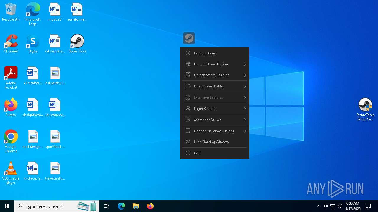The height and width of the screenshot is (212, 378).
Task: Select the mydc.rtf document
Action: 55,12
